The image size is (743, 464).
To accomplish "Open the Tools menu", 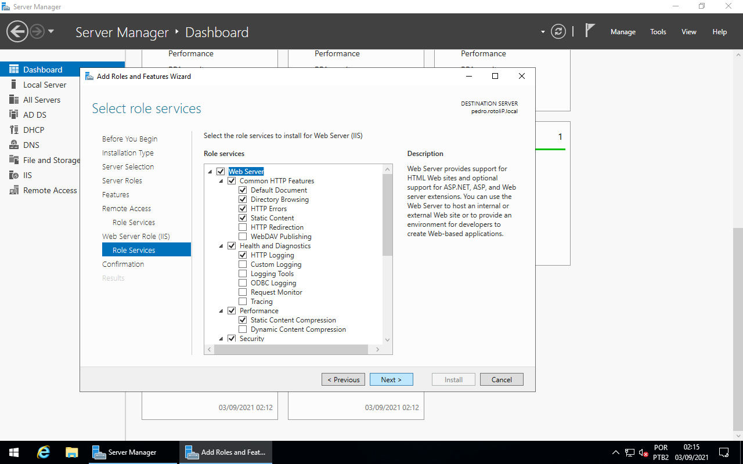I will 658,32.
